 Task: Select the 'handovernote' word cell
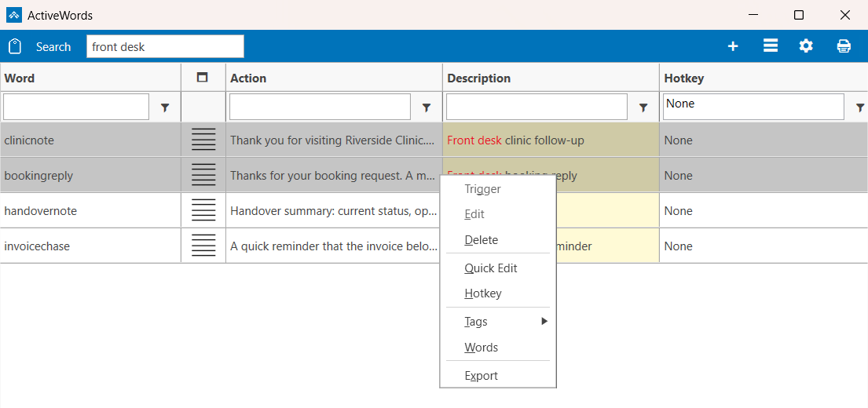click(x=90, y=210)
